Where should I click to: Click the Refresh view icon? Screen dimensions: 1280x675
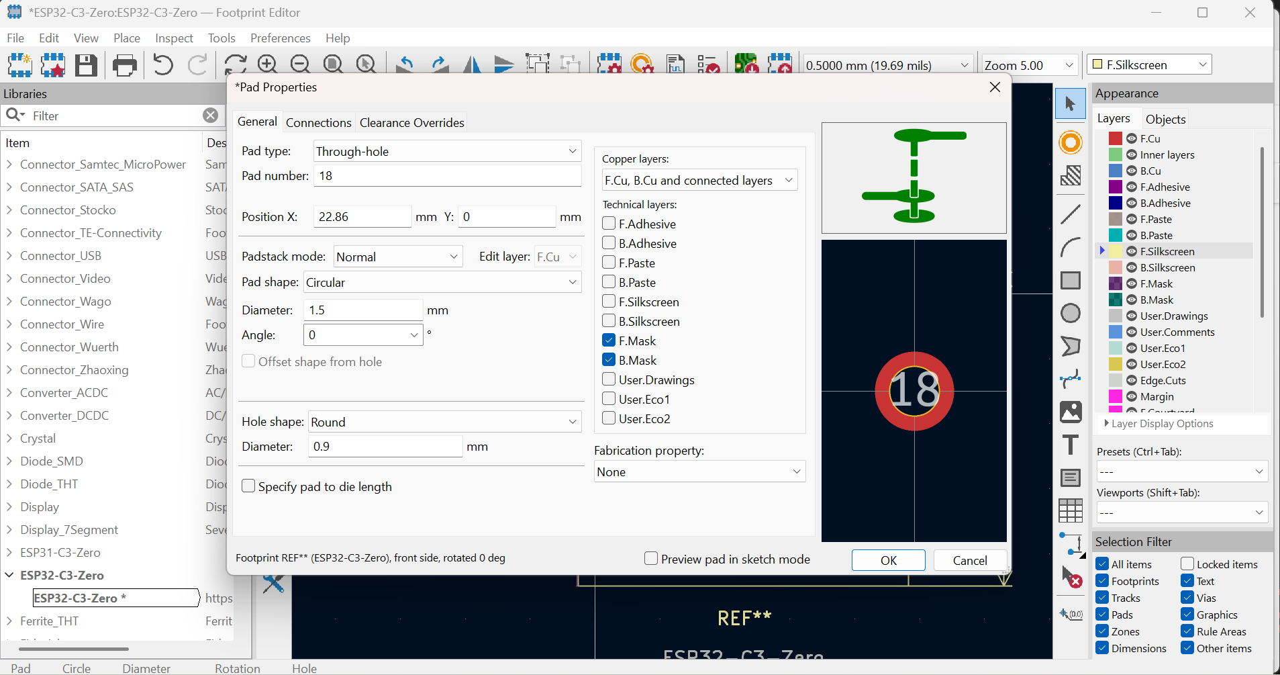click(235, 64)
